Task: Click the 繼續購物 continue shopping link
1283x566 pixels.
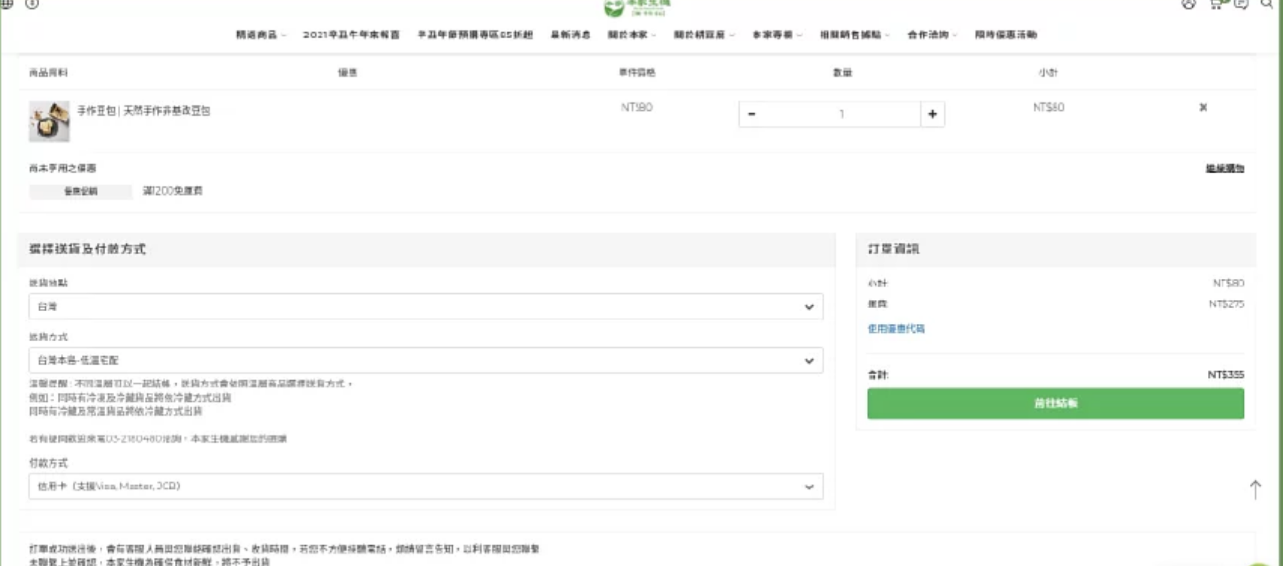Action: click(x=1224, y=168)
